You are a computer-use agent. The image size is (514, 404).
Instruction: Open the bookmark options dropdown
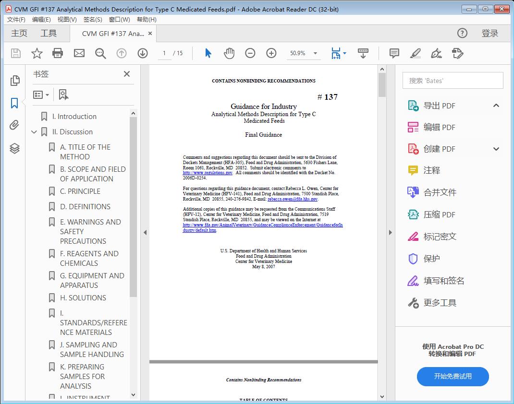[x=41, y=95]
